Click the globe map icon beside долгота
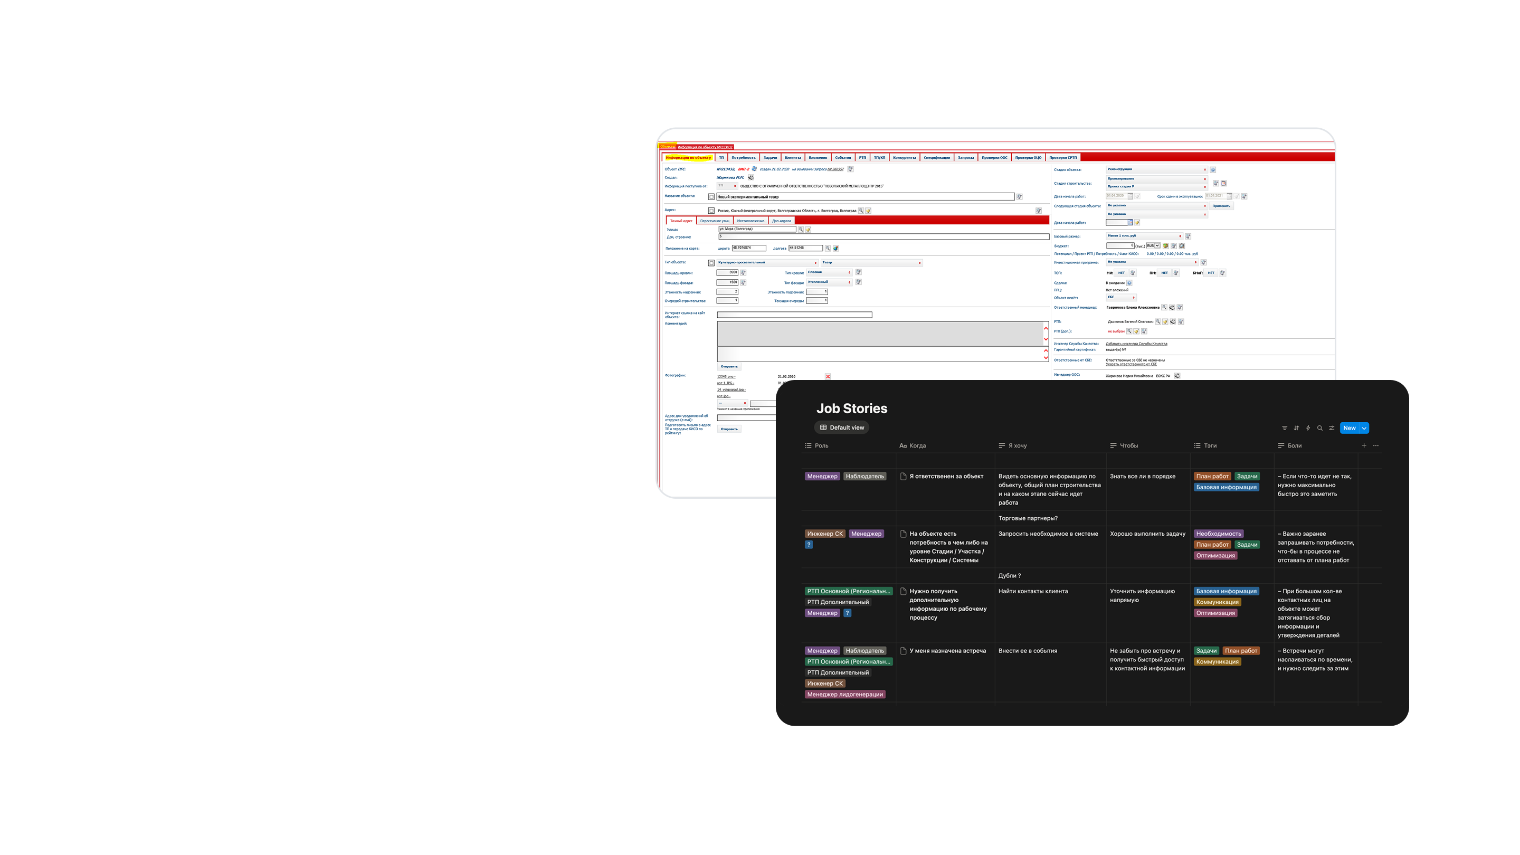 (x=835, y=249)
